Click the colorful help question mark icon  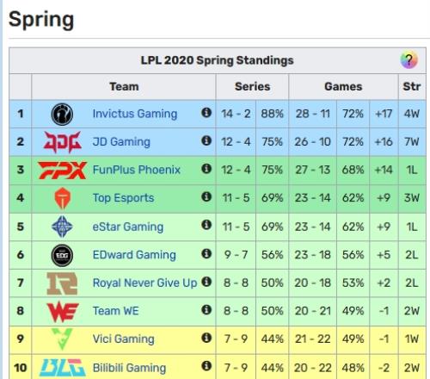408,60
